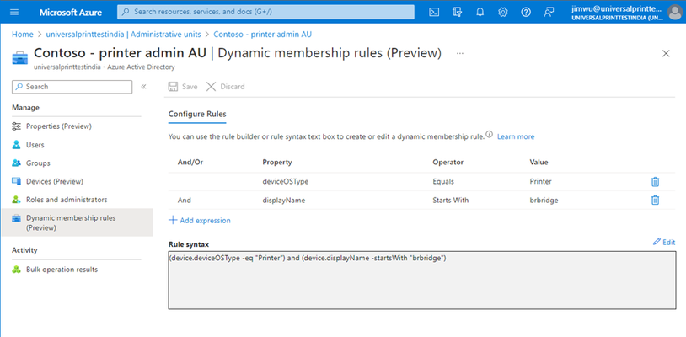Click the Starts With operator cell
This screenshot has width=686, height=337.
point(451,201)
